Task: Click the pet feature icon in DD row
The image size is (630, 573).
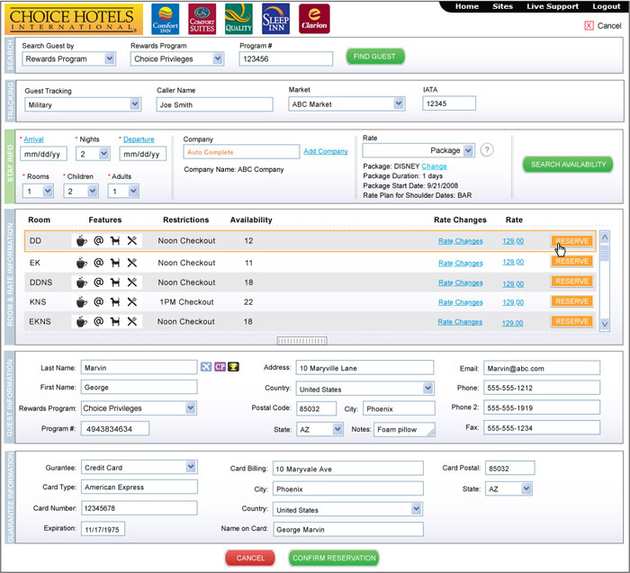Action: pos(115,241)
